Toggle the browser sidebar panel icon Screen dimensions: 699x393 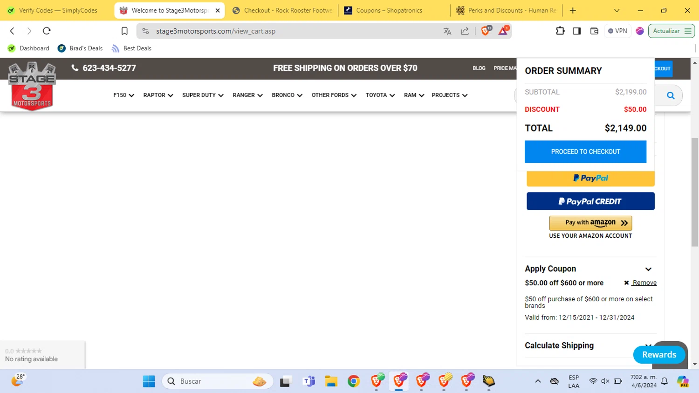[577, 31]
